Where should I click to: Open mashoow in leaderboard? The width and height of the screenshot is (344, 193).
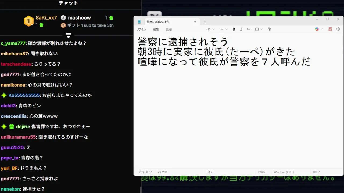click(79, 18)
